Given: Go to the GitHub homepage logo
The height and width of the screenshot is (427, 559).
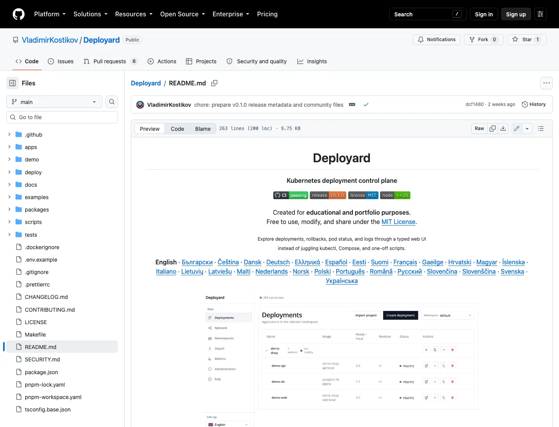Looking at the screenshot, I should pos(19,14).
